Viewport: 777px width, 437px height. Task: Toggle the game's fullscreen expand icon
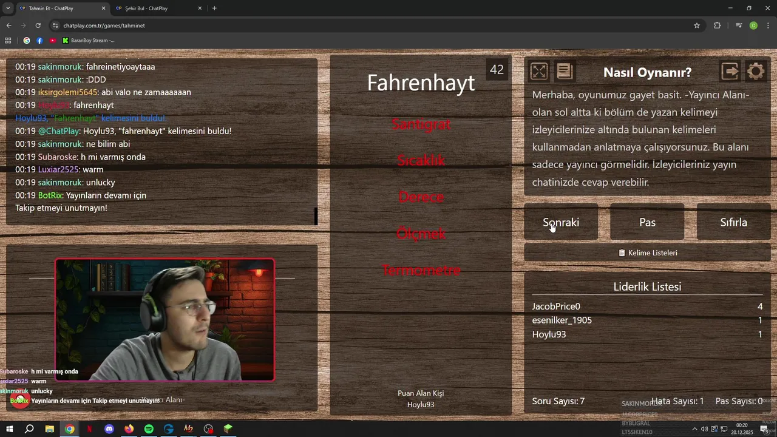pyautogui.click(x=539, y=72)
